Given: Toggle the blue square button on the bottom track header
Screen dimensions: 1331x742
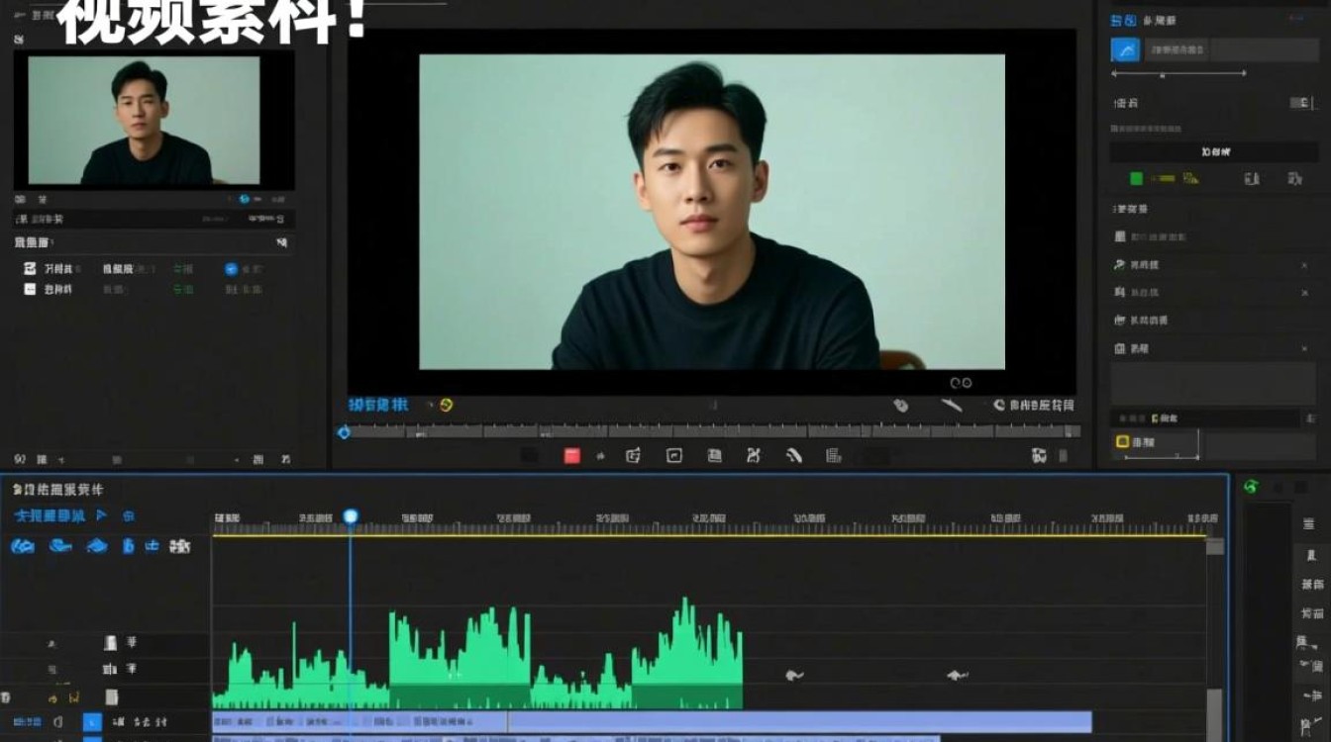Looking at the screenshot, I should tap(92, 723).
